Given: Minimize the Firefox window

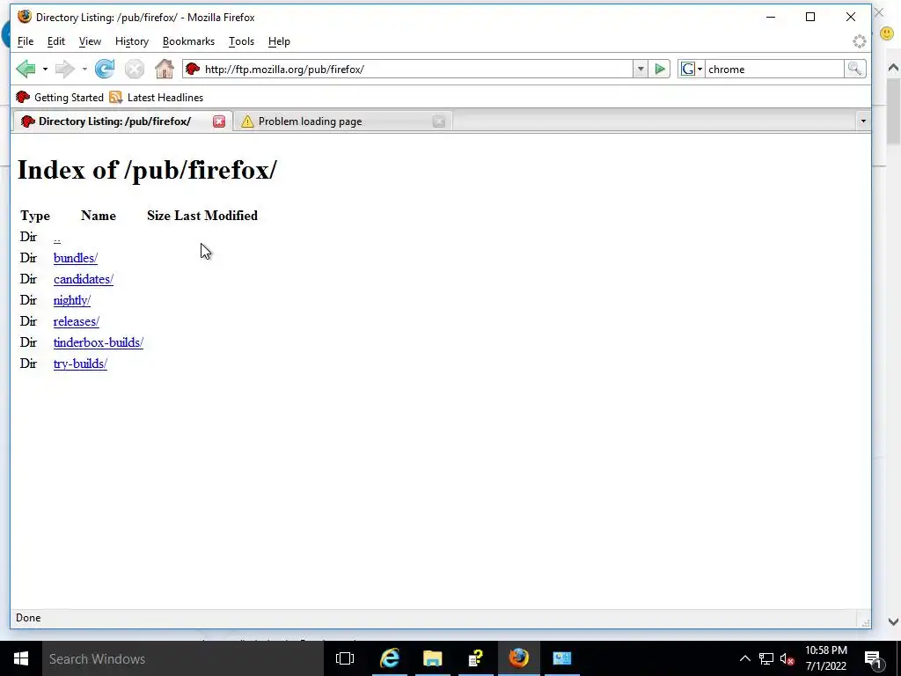Looking at the screenshot, I should point(771,17).
